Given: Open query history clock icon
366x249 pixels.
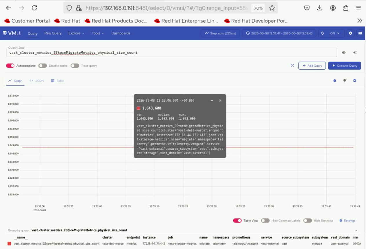Looking at the screenshot, I should 292,66.
